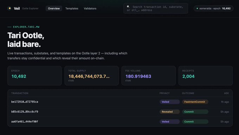Click the AGE column header
Viewport: 239px width, 135px height.
226,93
